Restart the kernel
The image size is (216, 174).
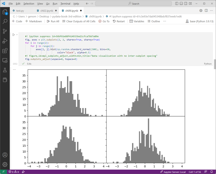[119, 21]
